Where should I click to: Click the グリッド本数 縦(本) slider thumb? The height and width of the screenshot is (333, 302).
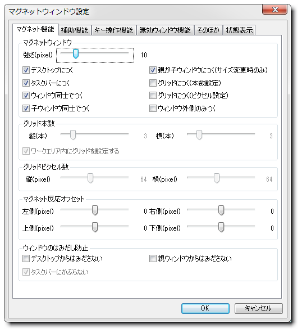pos(73,135)
